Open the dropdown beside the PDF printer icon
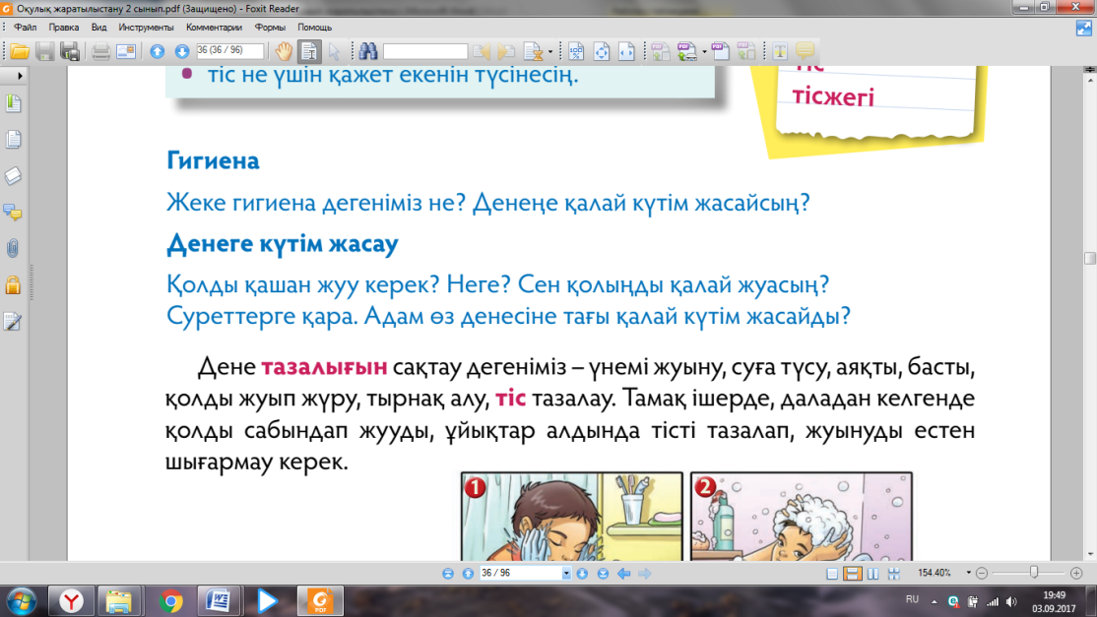1097x617 pixels. [x=704, y=52]
